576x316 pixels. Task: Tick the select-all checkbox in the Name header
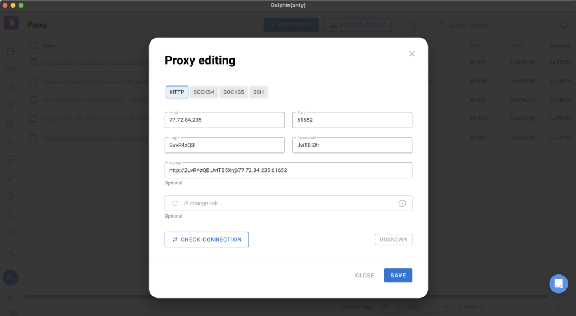(33, 46)
